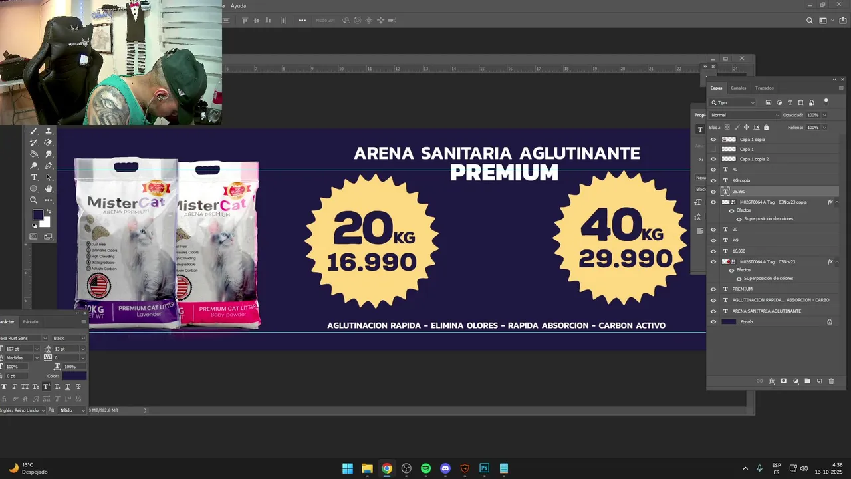Open the Character panel menu icon
This screenshot has width=851, height=479.
pos(84,322)
